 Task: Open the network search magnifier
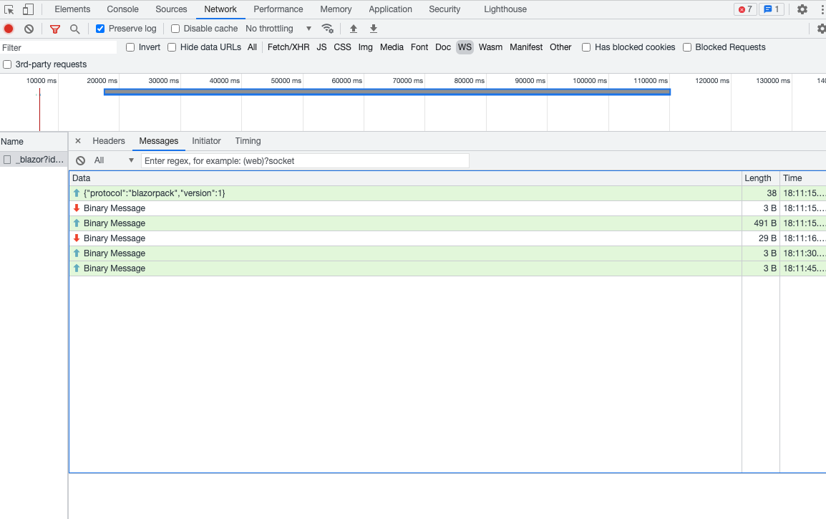click(75, 29)
